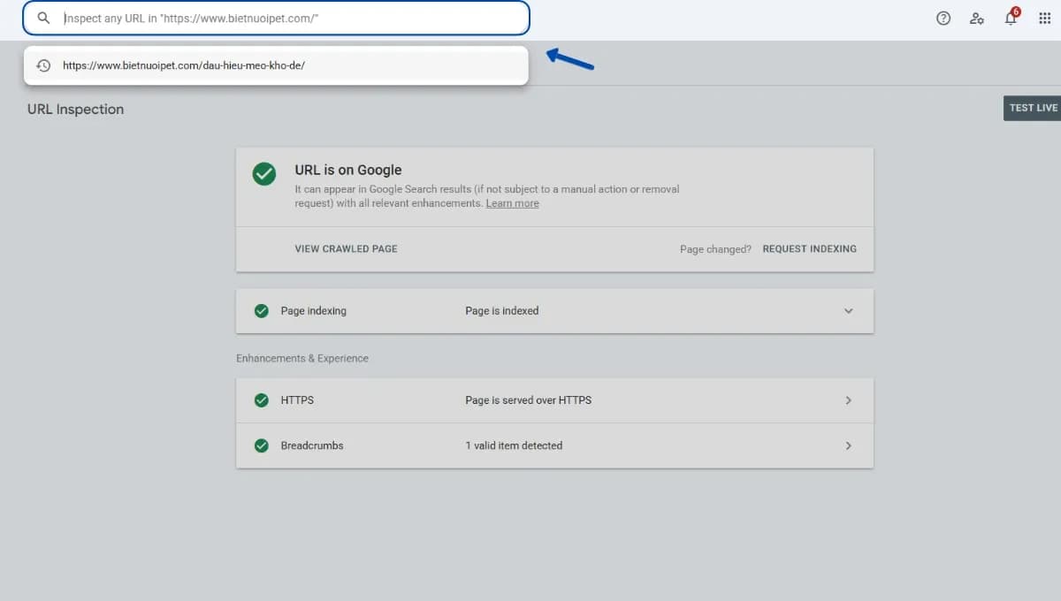Click green check beside URL is on Google
This screenshot has height=601, width=1061.
263,173
